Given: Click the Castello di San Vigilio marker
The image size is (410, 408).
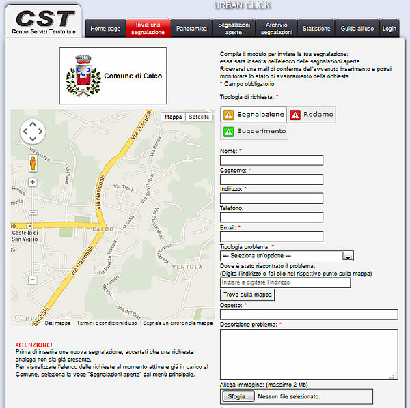Looking at the screenshot, I should click(30, 226).
